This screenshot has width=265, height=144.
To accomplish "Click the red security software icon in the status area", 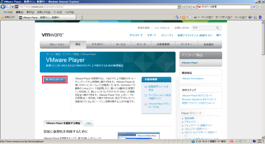I will [232, 141].
